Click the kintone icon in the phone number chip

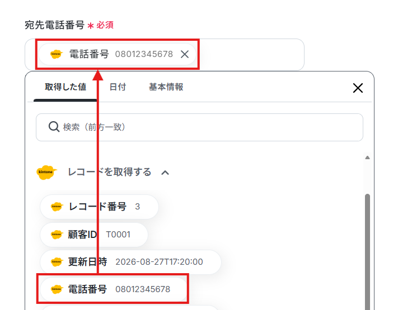[x=57, y=54]
